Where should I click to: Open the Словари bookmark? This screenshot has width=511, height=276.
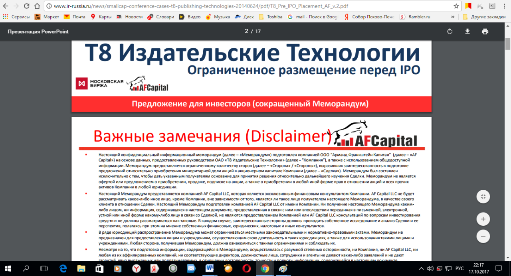point(160,17)
